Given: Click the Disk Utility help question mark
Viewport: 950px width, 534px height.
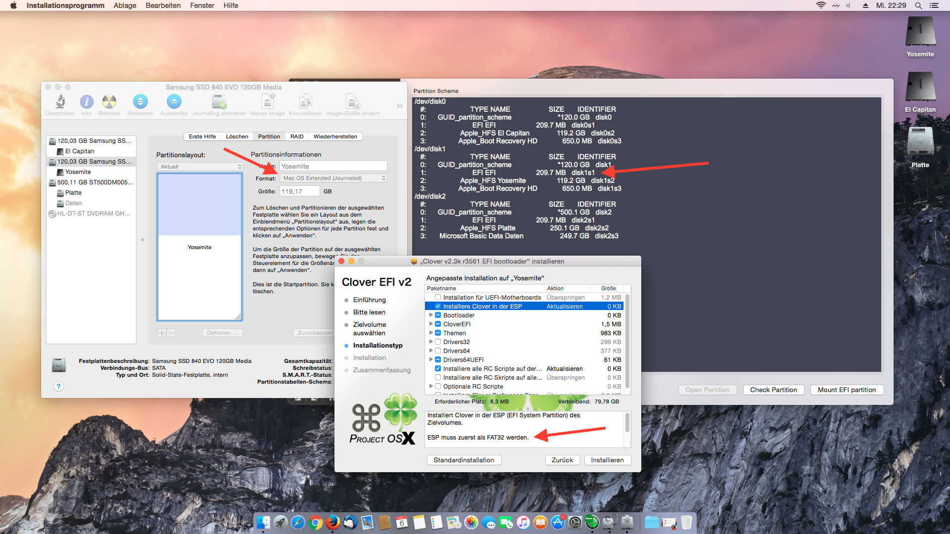Looking at the screenshot, I should point(58,387).
